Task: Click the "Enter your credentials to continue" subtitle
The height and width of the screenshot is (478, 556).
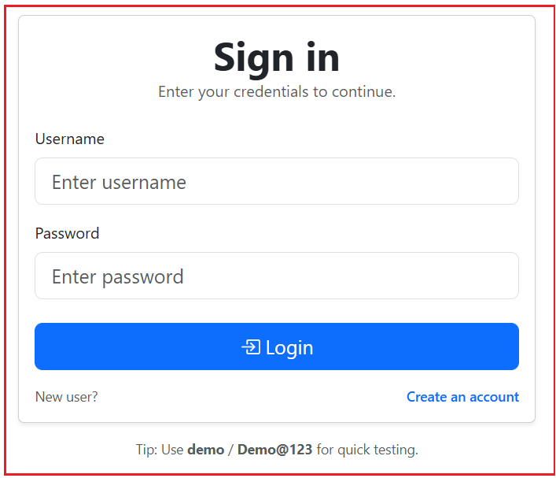Action: [277, 92]
